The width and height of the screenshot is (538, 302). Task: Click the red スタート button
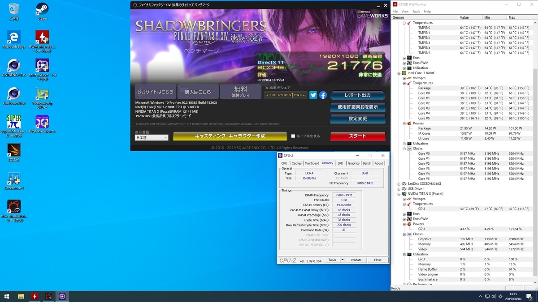point(357,136)
